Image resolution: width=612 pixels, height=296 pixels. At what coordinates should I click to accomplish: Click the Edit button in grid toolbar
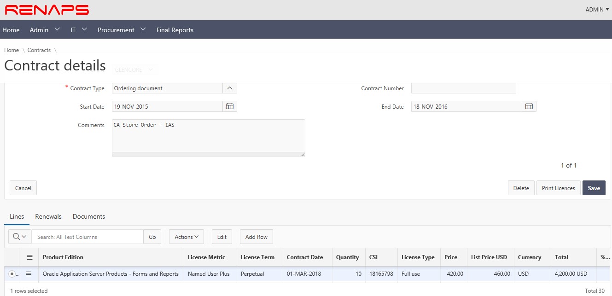coord(222,237)
